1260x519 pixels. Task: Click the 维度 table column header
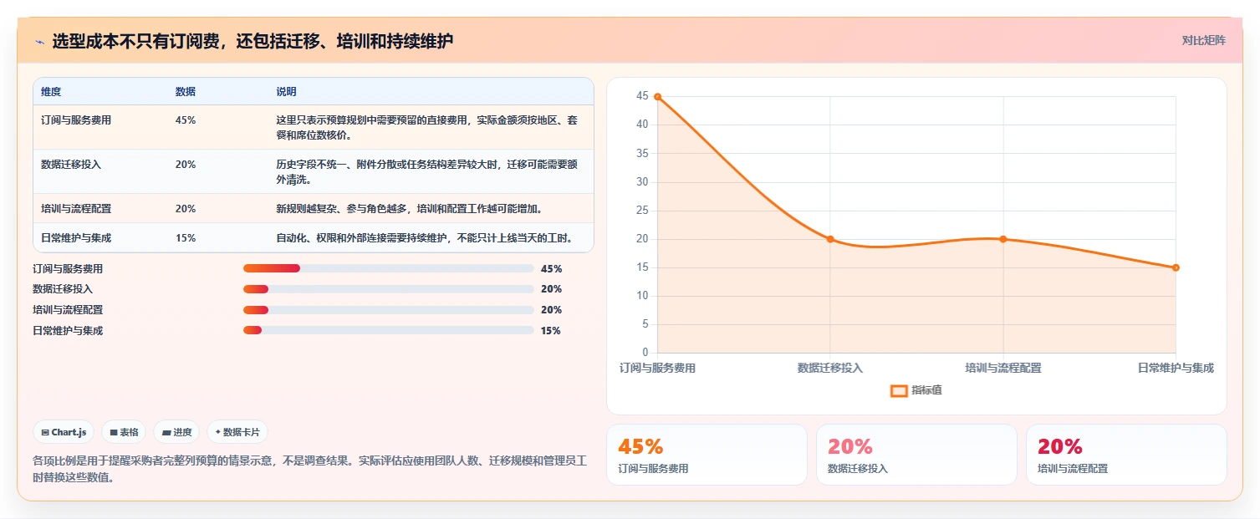51,92
